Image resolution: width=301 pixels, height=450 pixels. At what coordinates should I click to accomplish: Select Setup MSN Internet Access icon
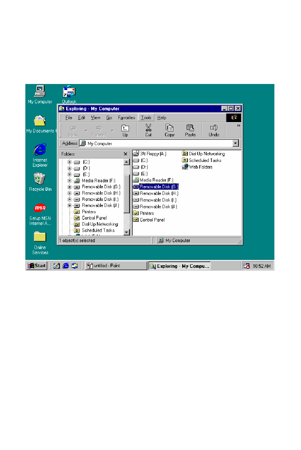(x=40, y=214)
